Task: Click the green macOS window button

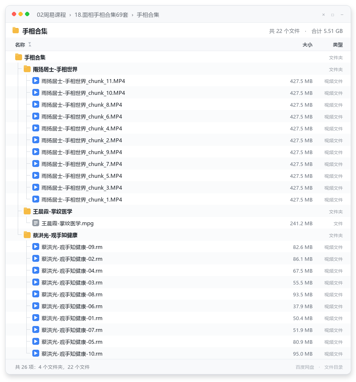Action: tap(27, 14)
